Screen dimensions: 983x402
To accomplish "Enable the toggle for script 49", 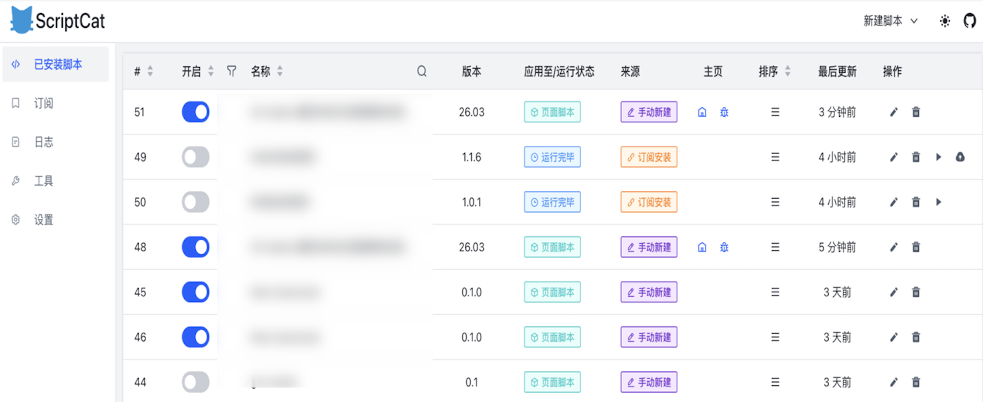I will (196, 157).
